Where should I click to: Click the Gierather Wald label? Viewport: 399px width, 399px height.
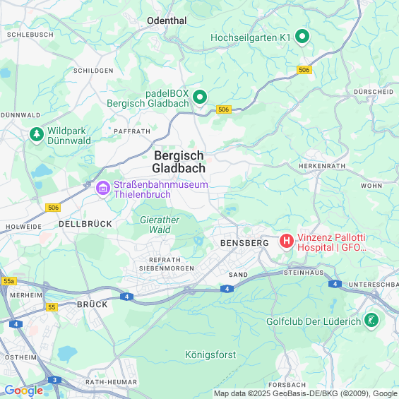coord(160,225)
